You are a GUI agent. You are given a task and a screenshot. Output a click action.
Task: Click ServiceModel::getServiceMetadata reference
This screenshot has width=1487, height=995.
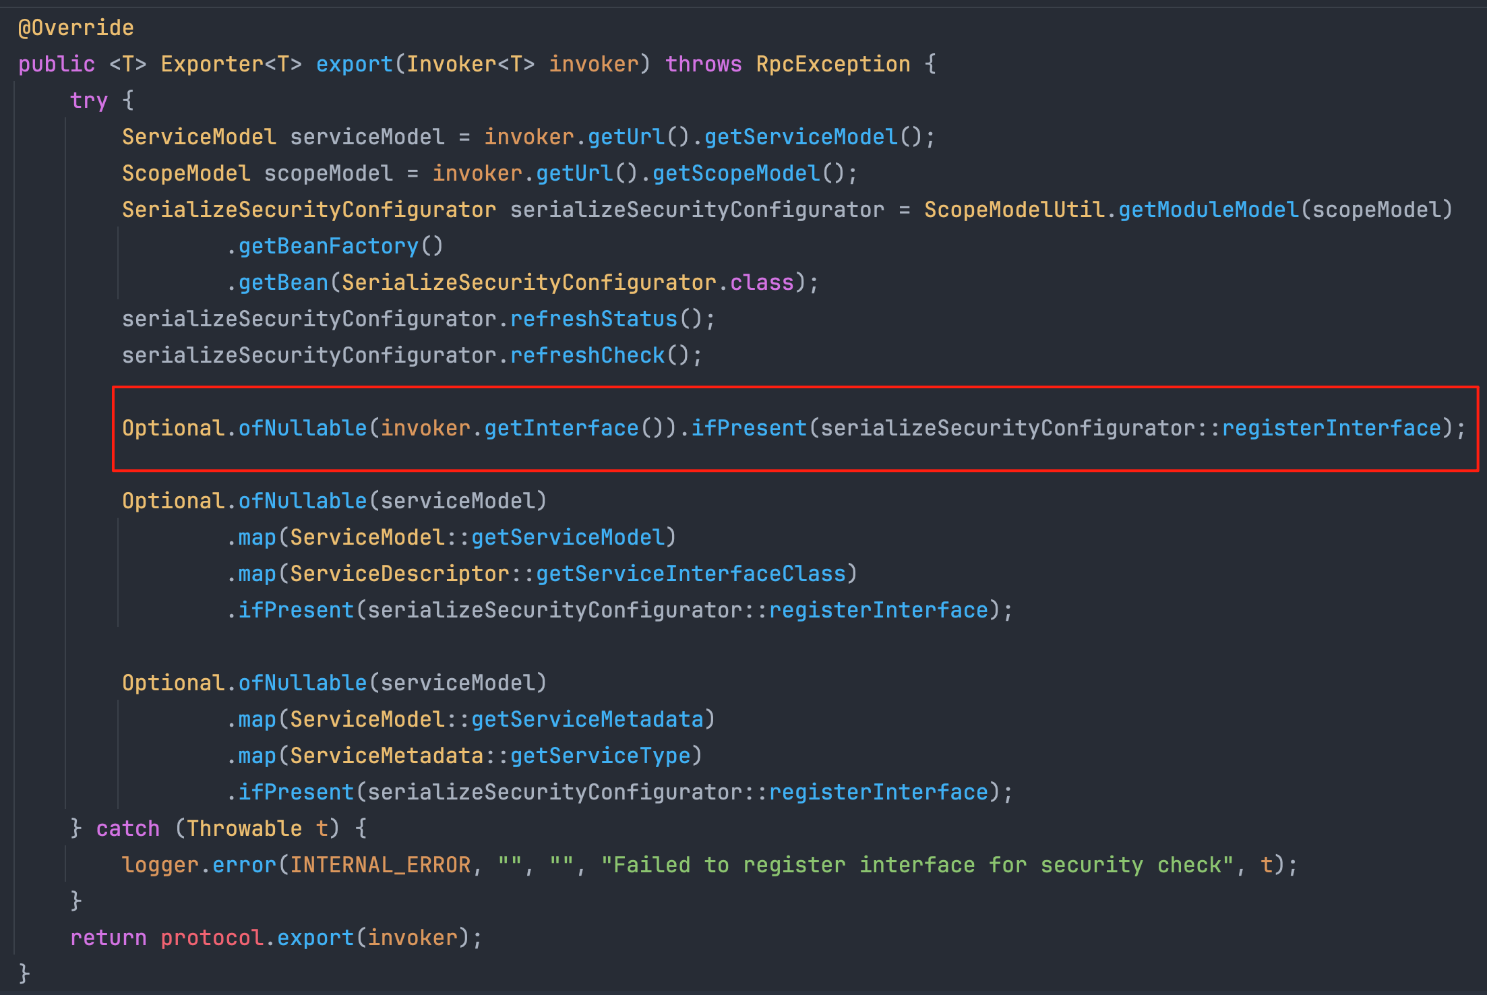tap(497, 719)
